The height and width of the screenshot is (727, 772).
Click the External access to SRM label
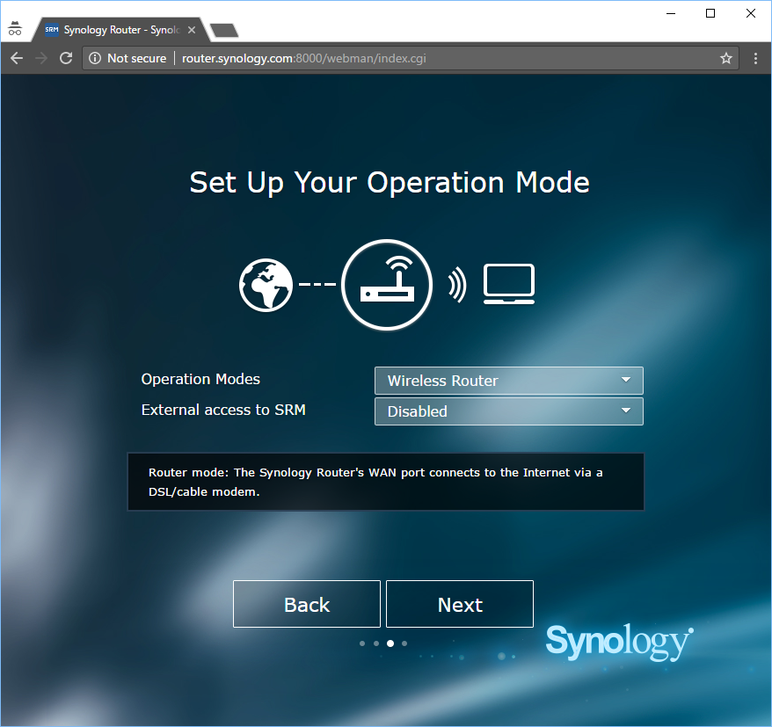pyautogui.click(x=223, y=410)
